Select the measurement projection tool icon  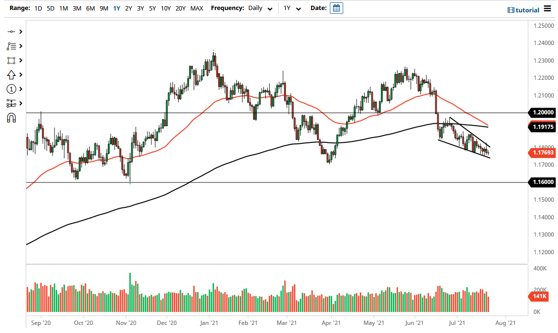click(x=11, y=103)
